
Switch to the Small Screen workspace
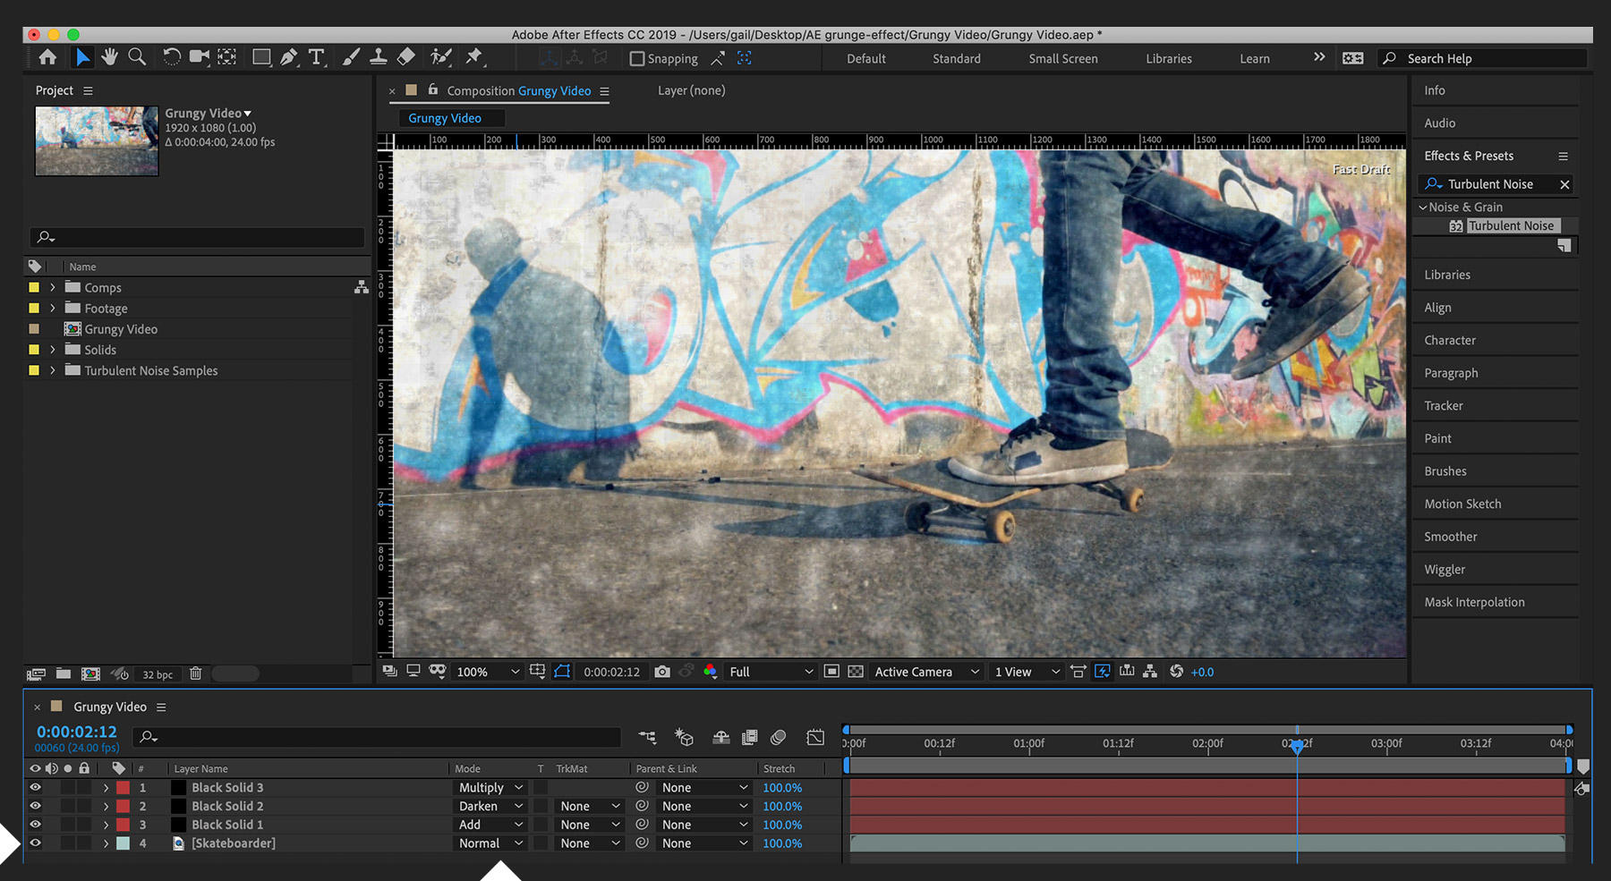click(1062, 58)
